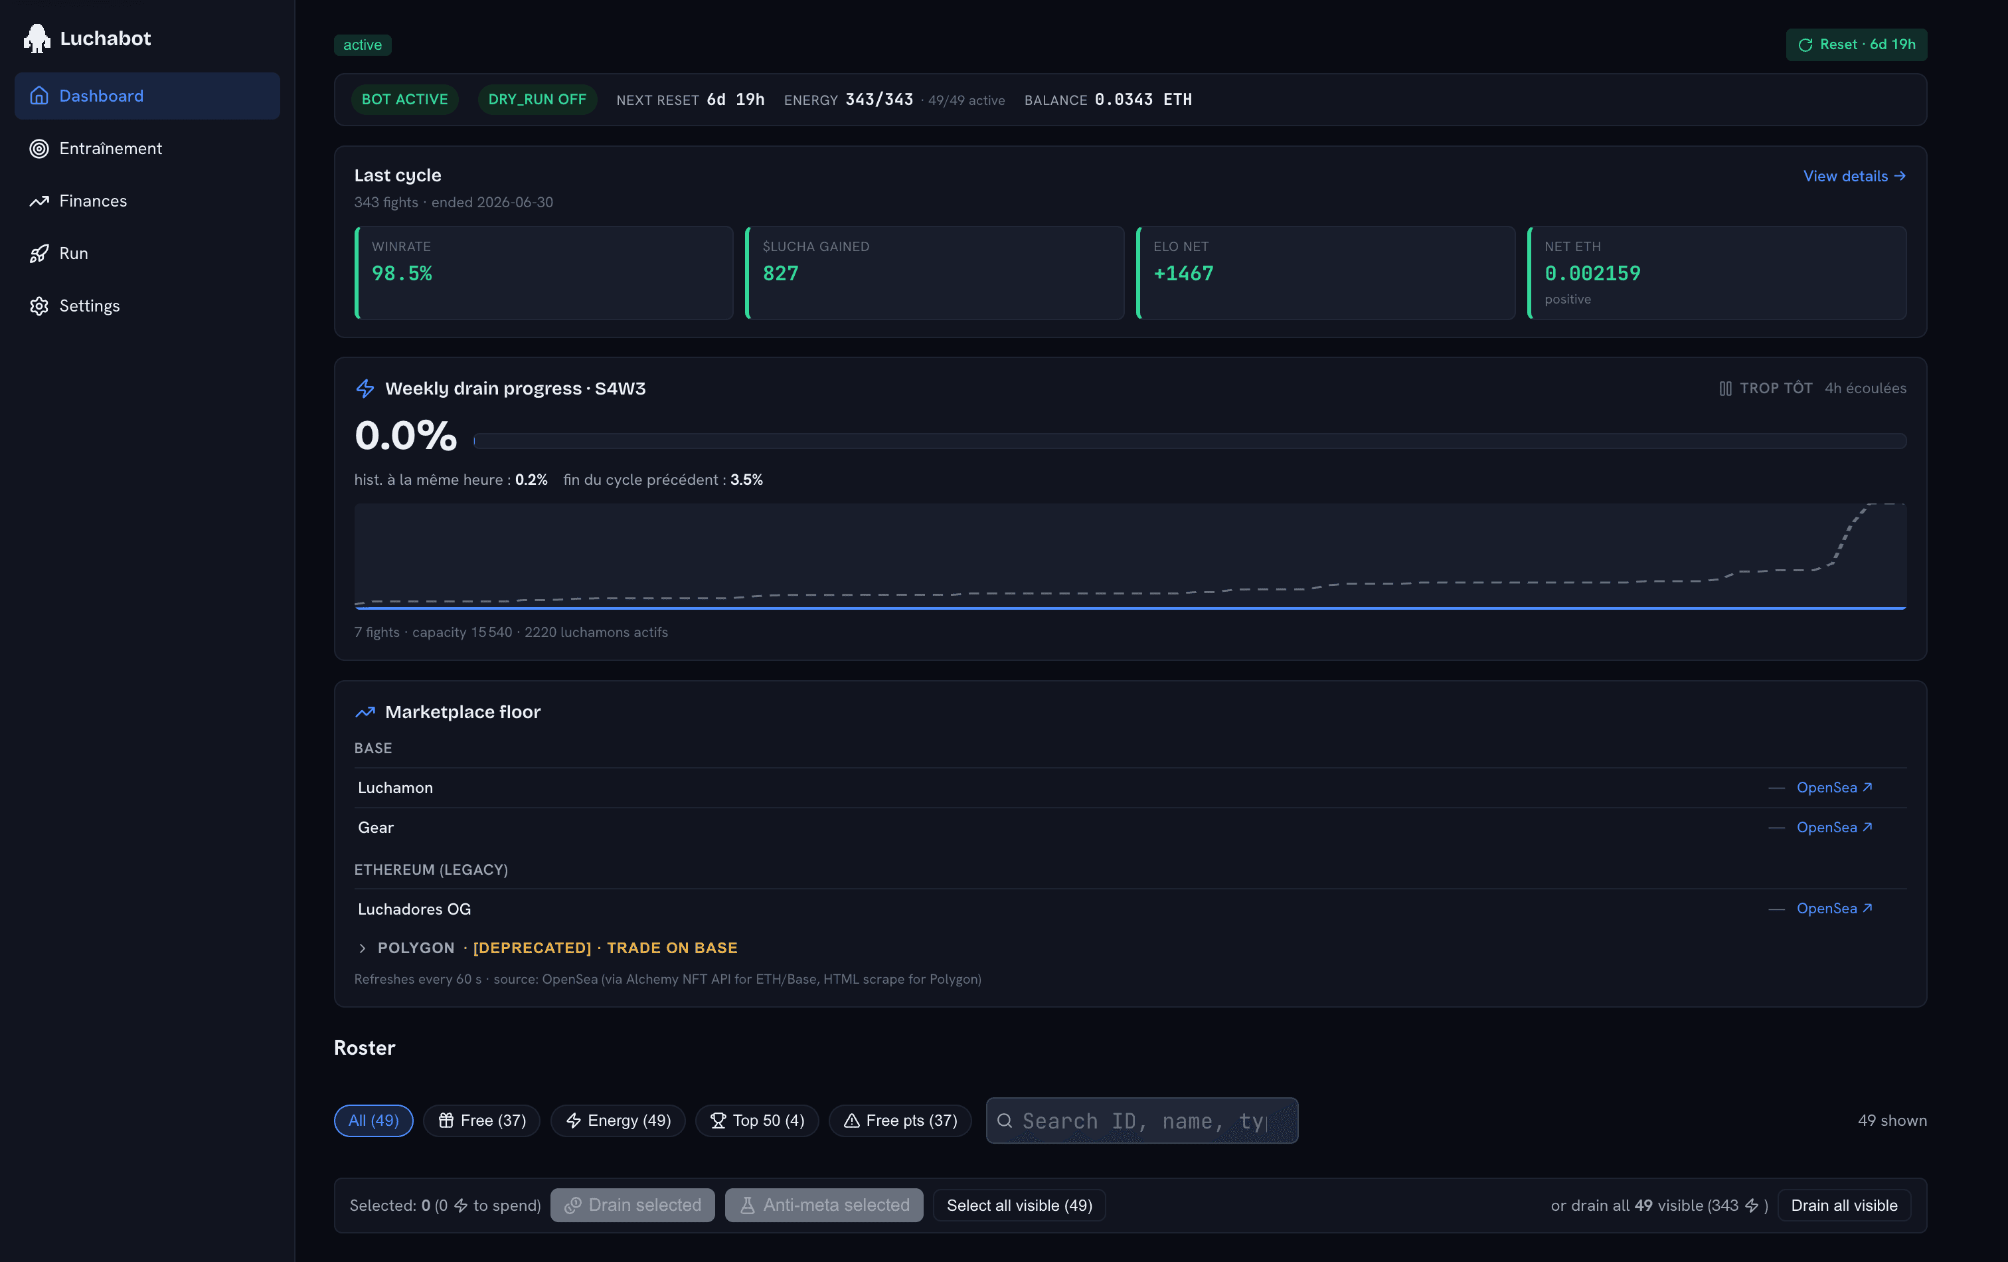Click the DRY_RUN OFF badge

(537, 99)
